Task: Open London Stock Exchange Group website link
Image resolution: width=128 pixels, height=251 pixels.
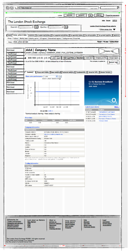Action: 103,26
